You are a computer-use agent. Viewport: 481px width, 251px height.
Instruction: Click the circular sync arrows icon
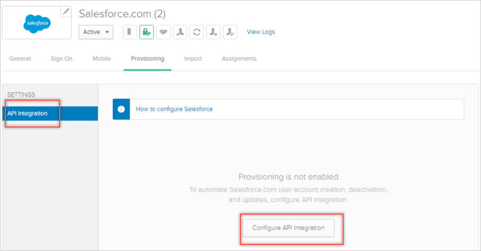point(196,32)
